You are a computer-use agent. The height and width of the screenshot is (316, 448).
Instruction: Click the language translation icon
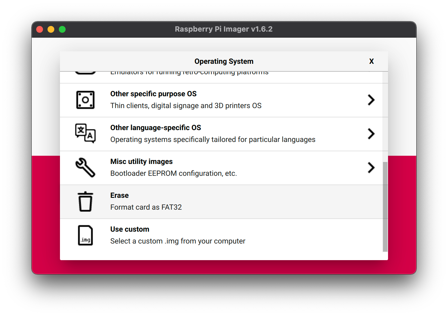click(x=85, y=133)
